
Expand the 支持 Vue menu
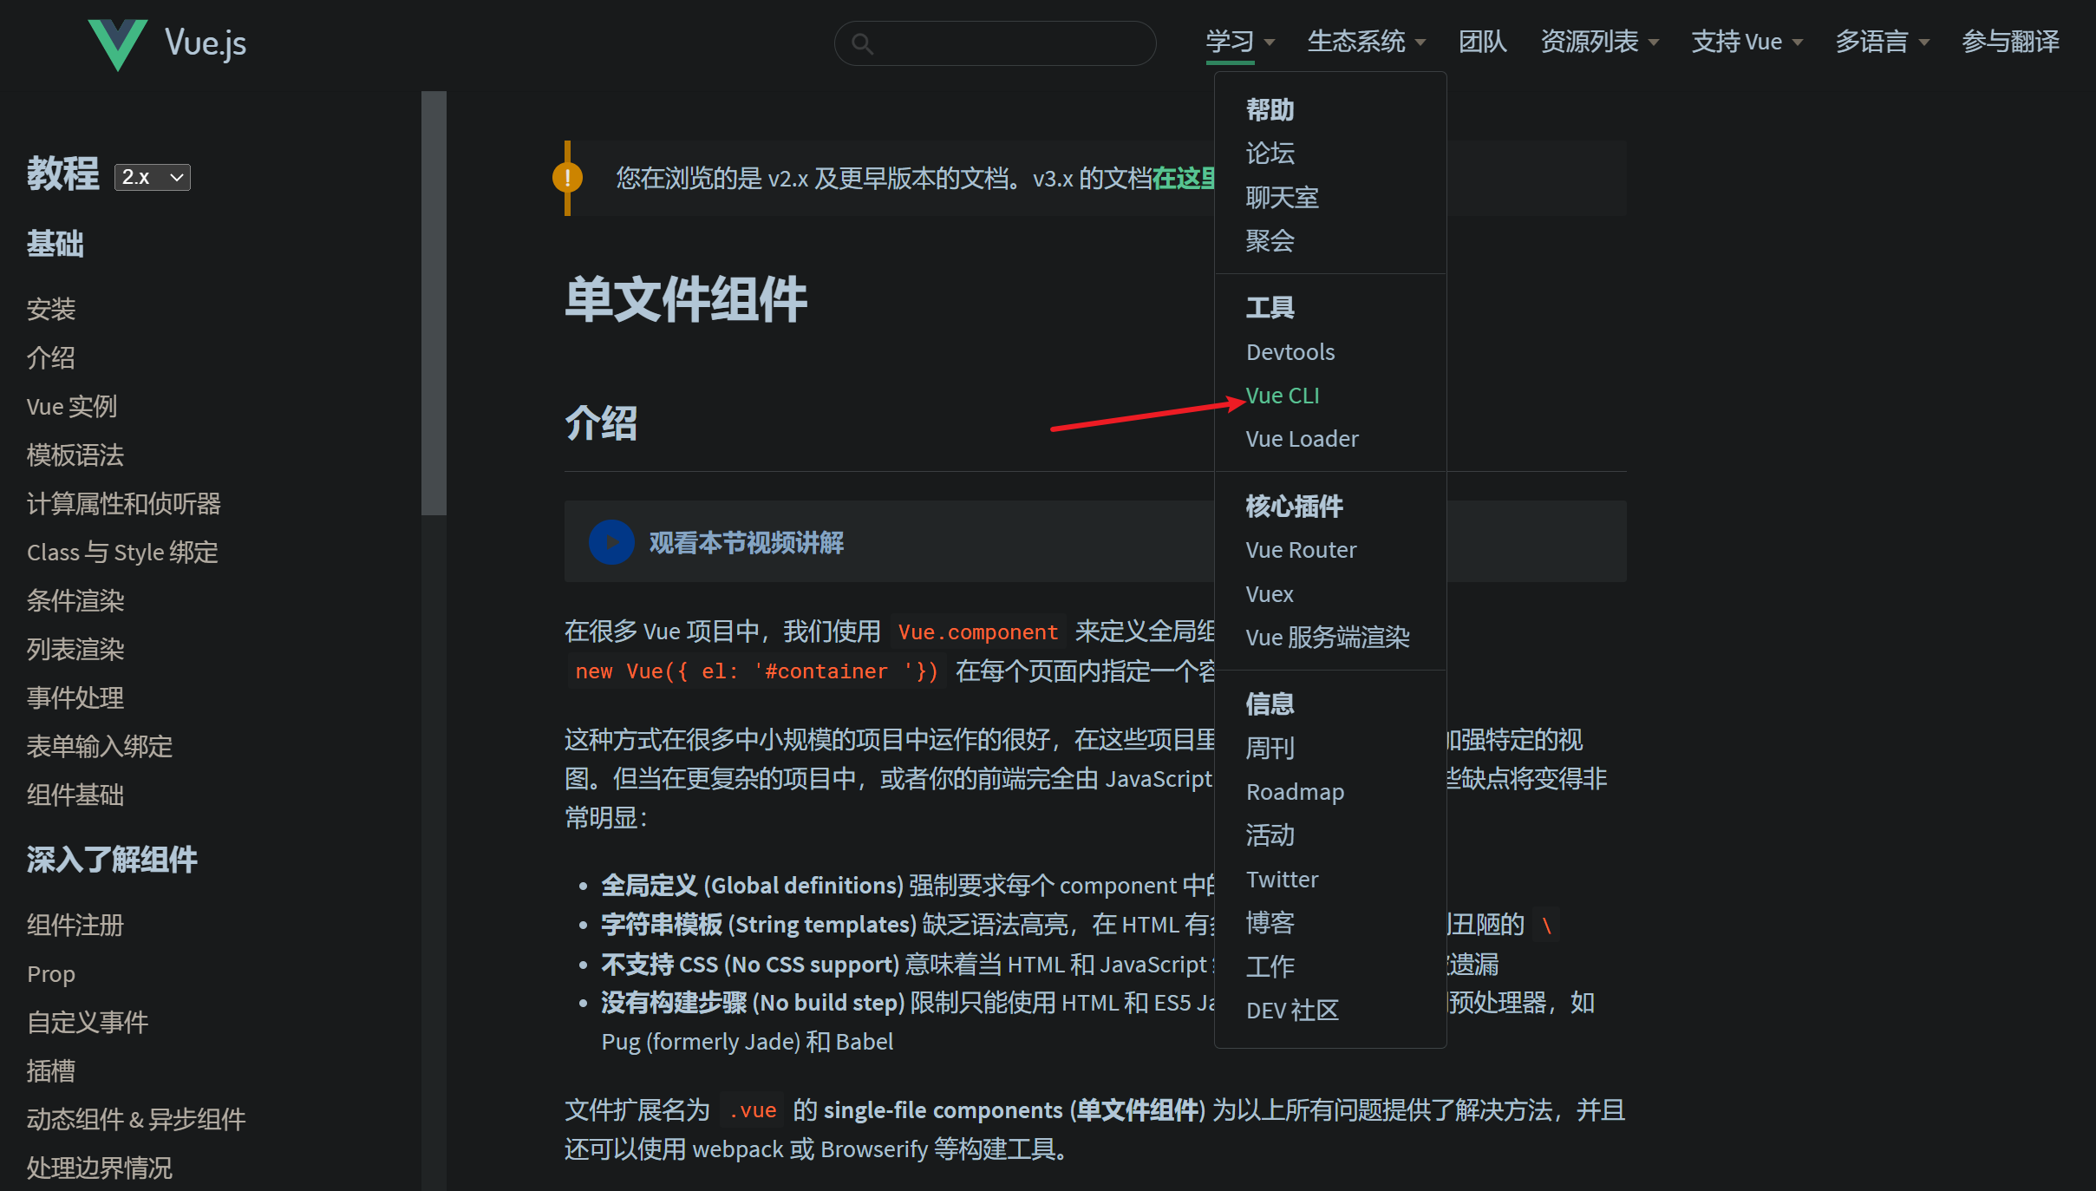click(1747, 42)
